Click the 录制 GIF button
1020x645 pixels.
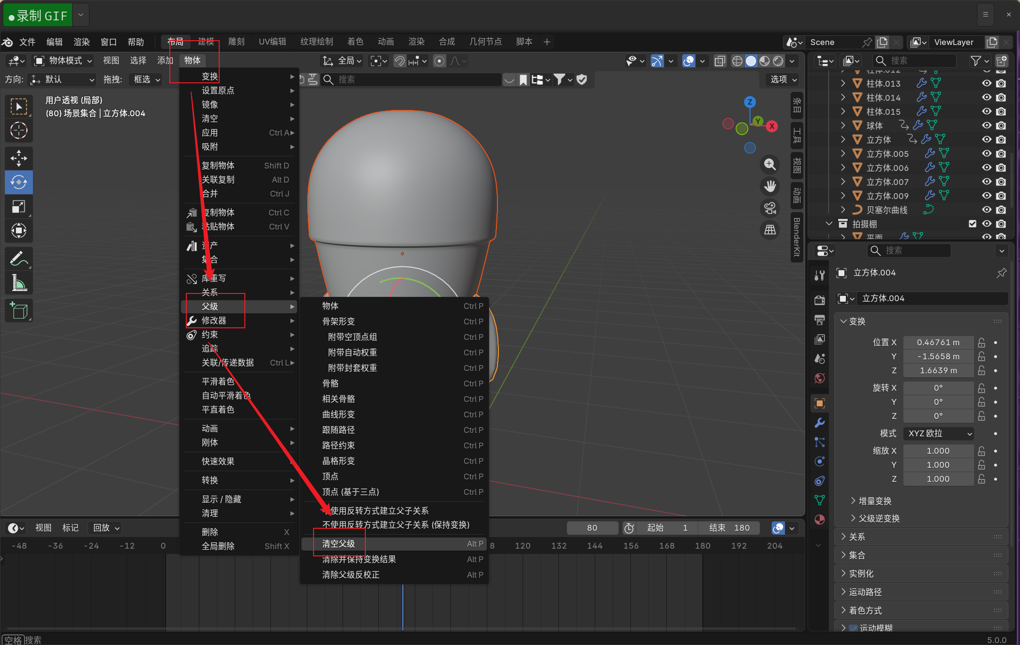click(x=38, y=15)
